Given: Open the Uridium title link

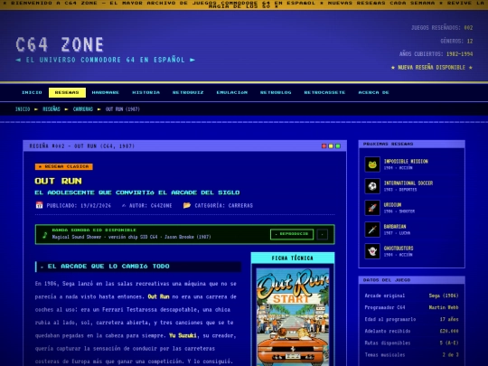Looking at the screenshot, I should pyautogui.click(x=392, y=205).
